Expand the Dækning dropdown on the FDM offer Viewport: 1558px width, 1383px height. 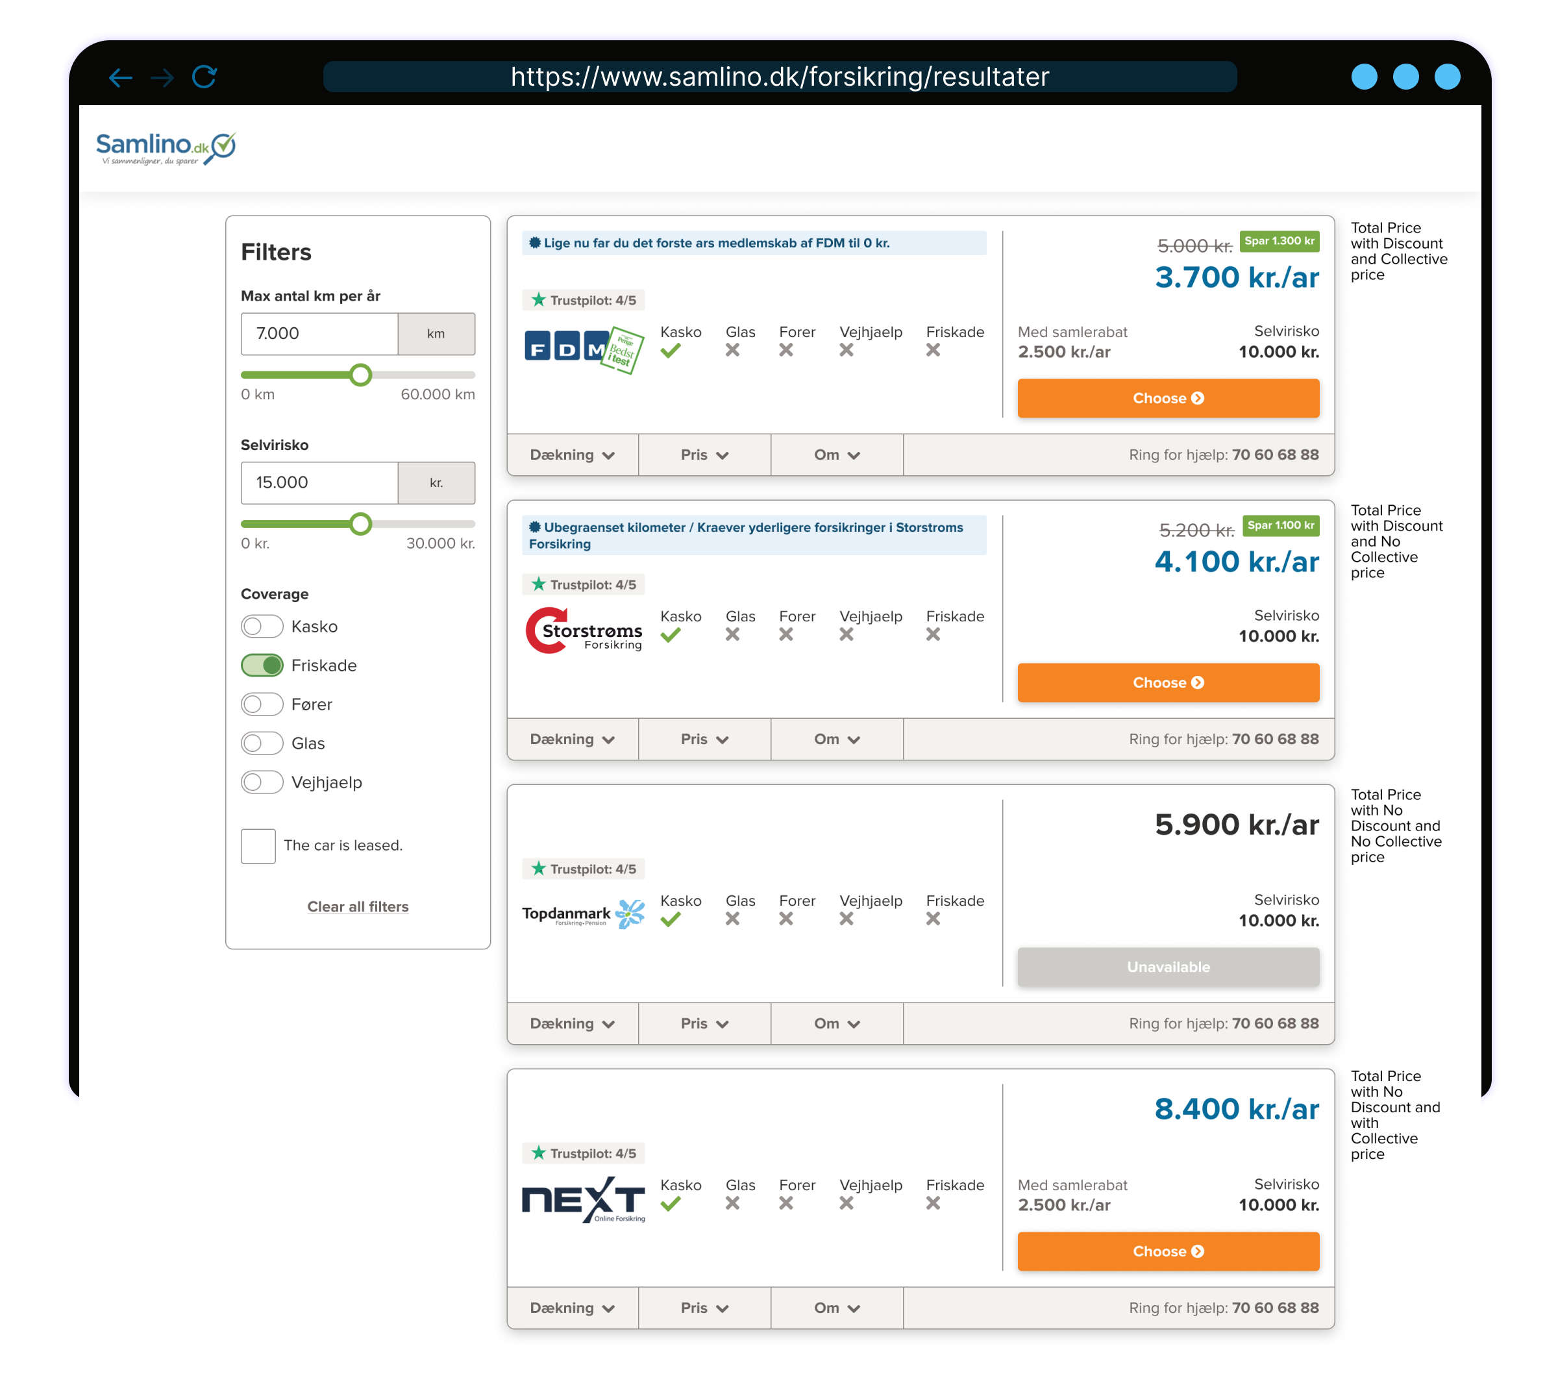pos(573,455)
